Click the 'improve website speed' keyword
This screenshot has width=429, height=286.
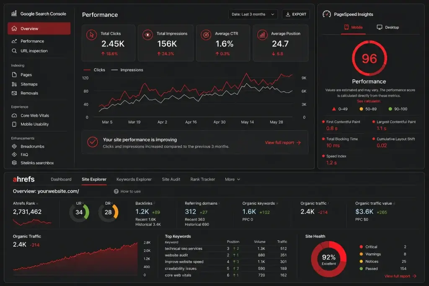(x=184, y=262)
